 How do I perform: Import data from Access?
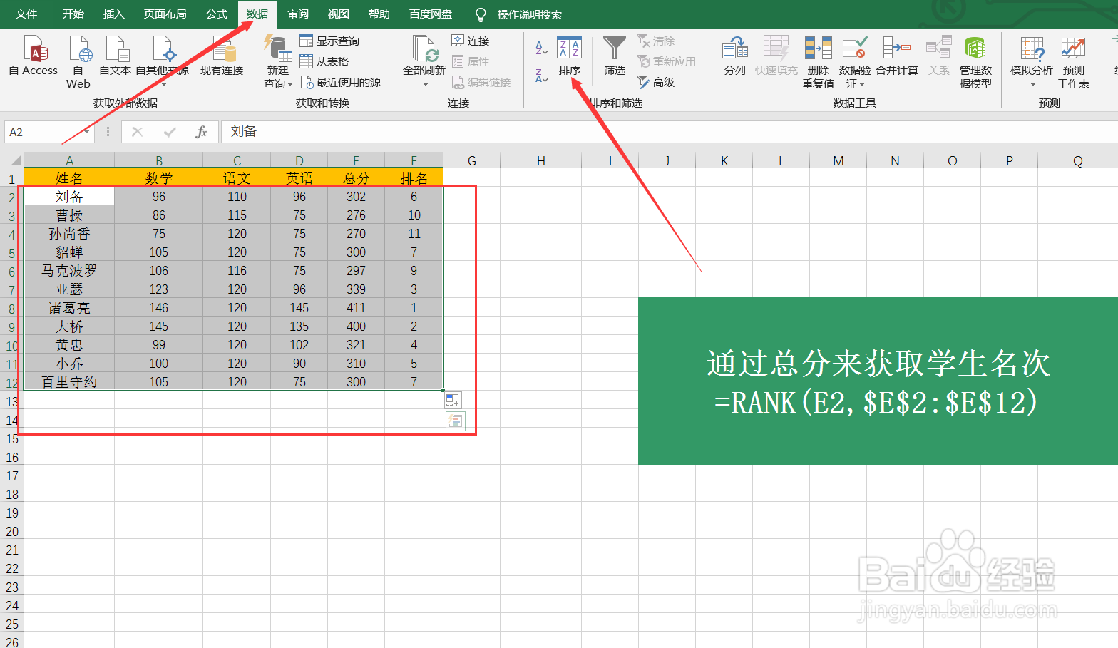click(34, 56)
